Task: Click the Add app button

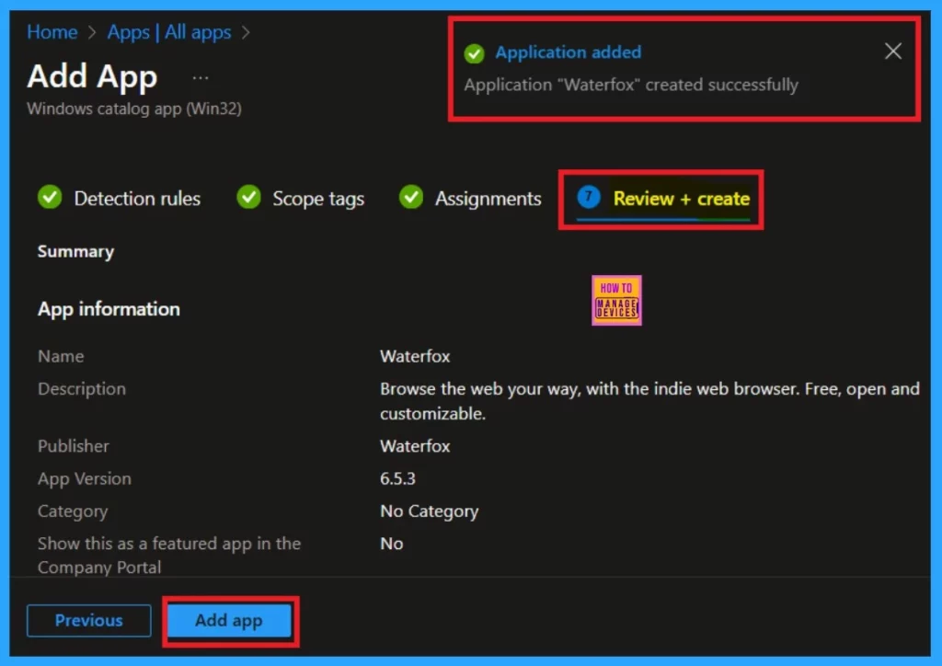Action: tap(229, 620)
